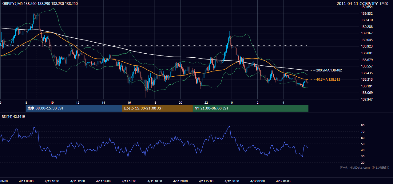393x184 pixels.
Task: Click RSI scale value 40
Action: pos(363,150)
